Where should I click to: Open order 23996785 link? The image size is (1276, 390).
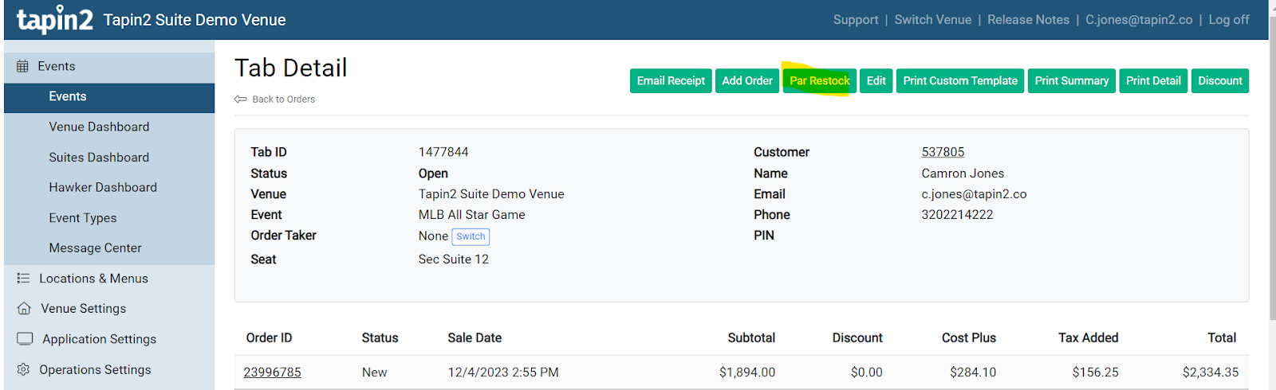click(272, 372)
